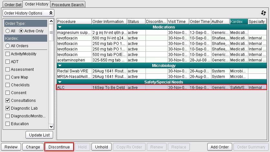Select the Order History tab
Viewport: 270px width, 152px height.
37,4
